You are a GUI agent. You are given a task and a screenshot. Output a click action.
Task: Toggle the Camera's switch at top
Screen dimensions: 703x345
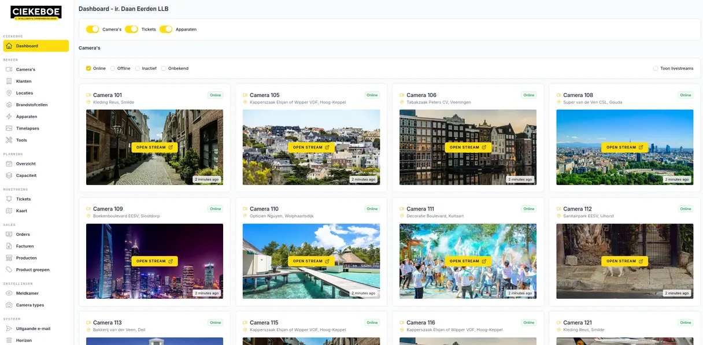[92, 29]
